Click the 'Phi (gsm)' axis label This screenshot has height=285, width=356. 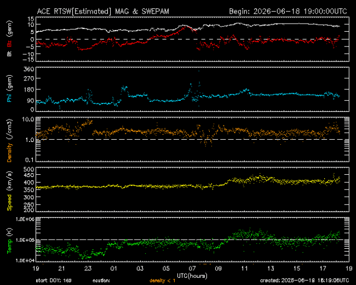click(x=9, y=89)
